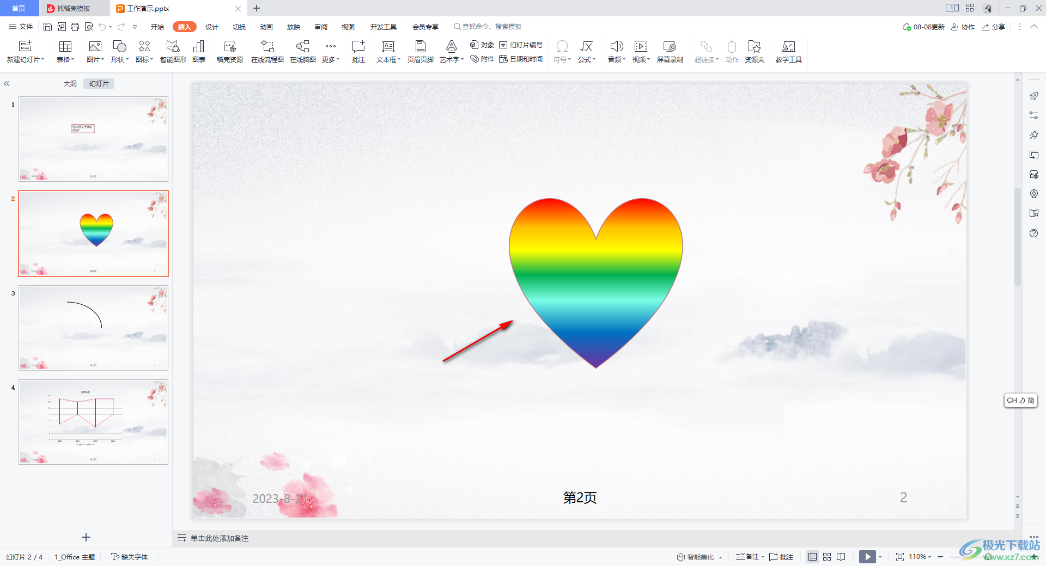The width and height of the screenshot is (1046, 566).
Task: Click the Redo arrow icon
Action: pyautogui.click(x=121, y=27)
